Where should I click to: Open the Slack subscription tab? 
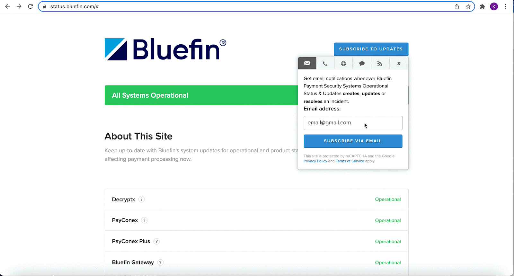click(343, 63)
